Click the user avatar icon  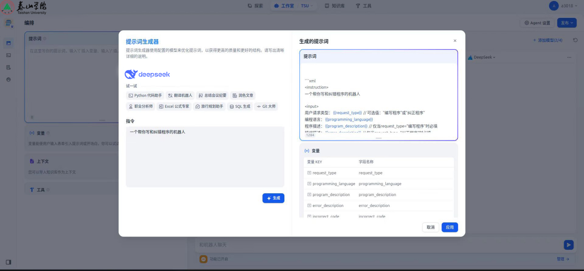coord(554,6)
